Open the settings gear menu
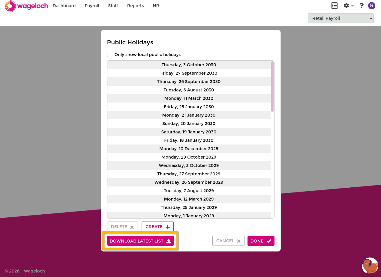Viewport: 381px width, 277px height. 348,5
